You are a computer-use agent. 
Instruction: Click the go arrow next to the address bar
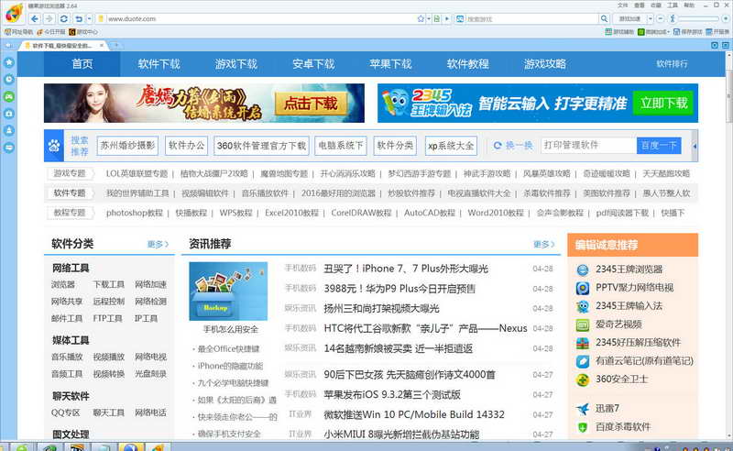(447, 18)
